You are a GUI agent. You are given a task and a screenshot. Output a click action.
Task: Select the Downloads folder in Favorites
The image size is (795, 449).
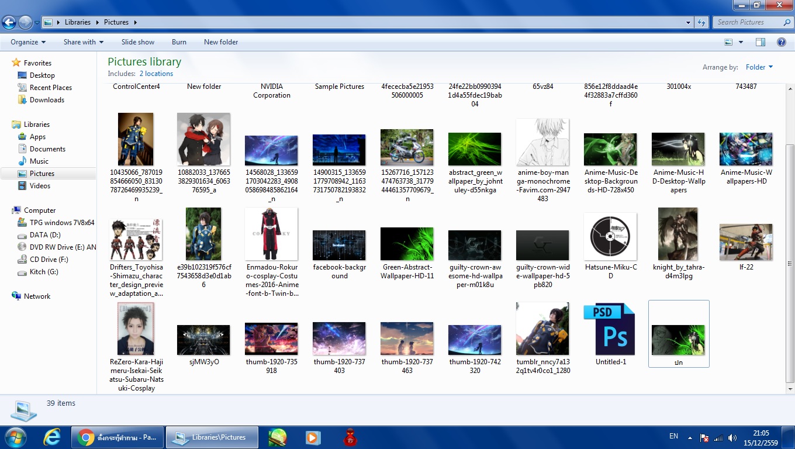point(47,100)
